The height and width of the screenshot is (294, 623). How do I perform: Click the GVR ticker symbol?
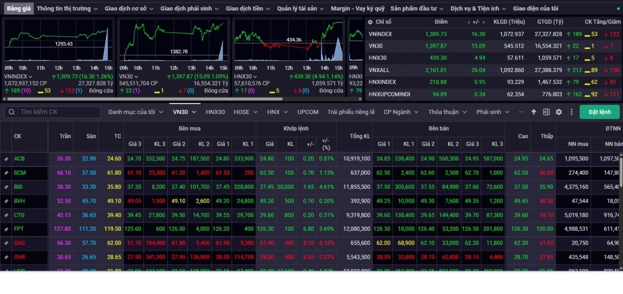pos(20,257)
